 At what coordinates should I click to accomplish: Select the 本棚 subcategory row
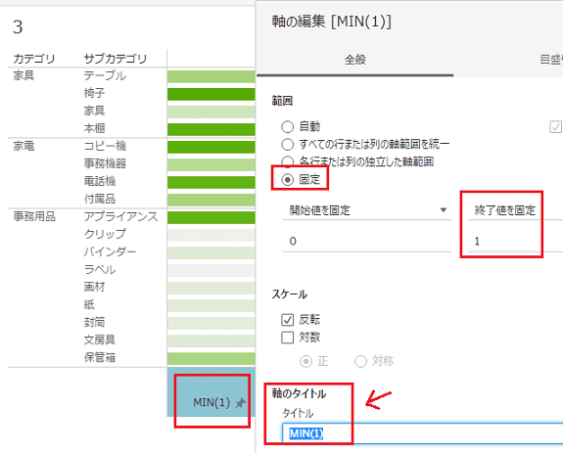click(94, 128)
